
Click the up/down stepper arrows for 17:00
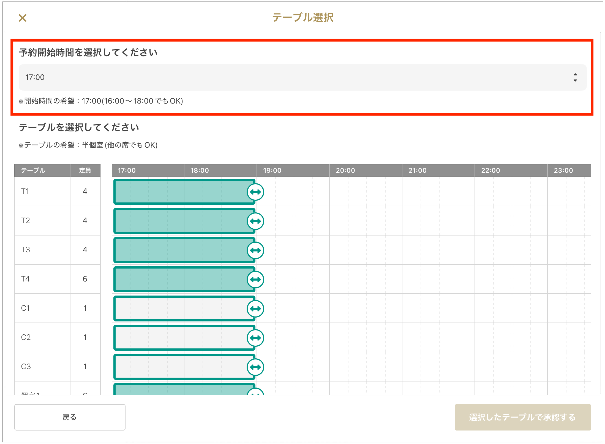575,77
